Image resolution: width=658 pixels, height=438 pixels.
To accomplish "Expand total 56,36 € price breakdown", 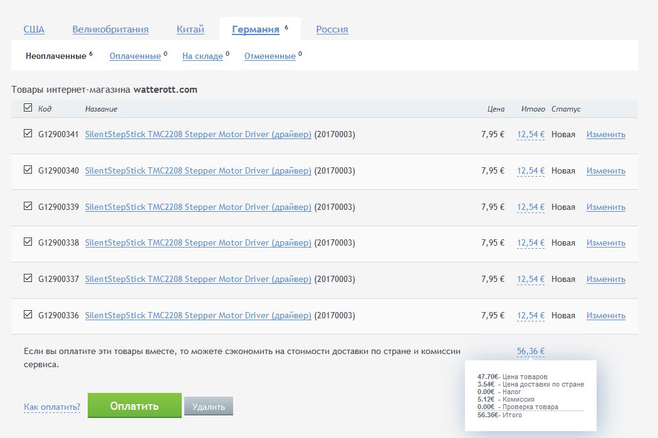I will point(531,352).
